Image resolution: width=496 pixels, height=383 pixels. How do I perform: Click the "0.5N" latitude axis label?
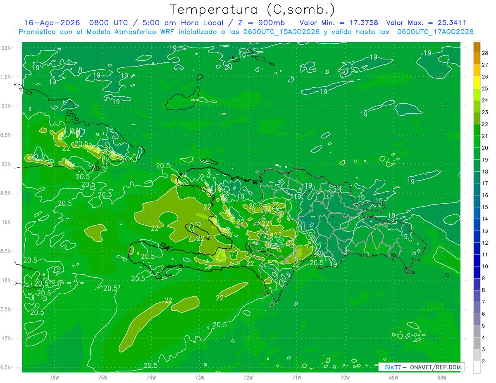click(7, 135)
